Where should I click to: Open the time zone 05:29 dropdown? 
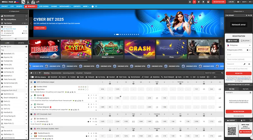pos(245,2)
